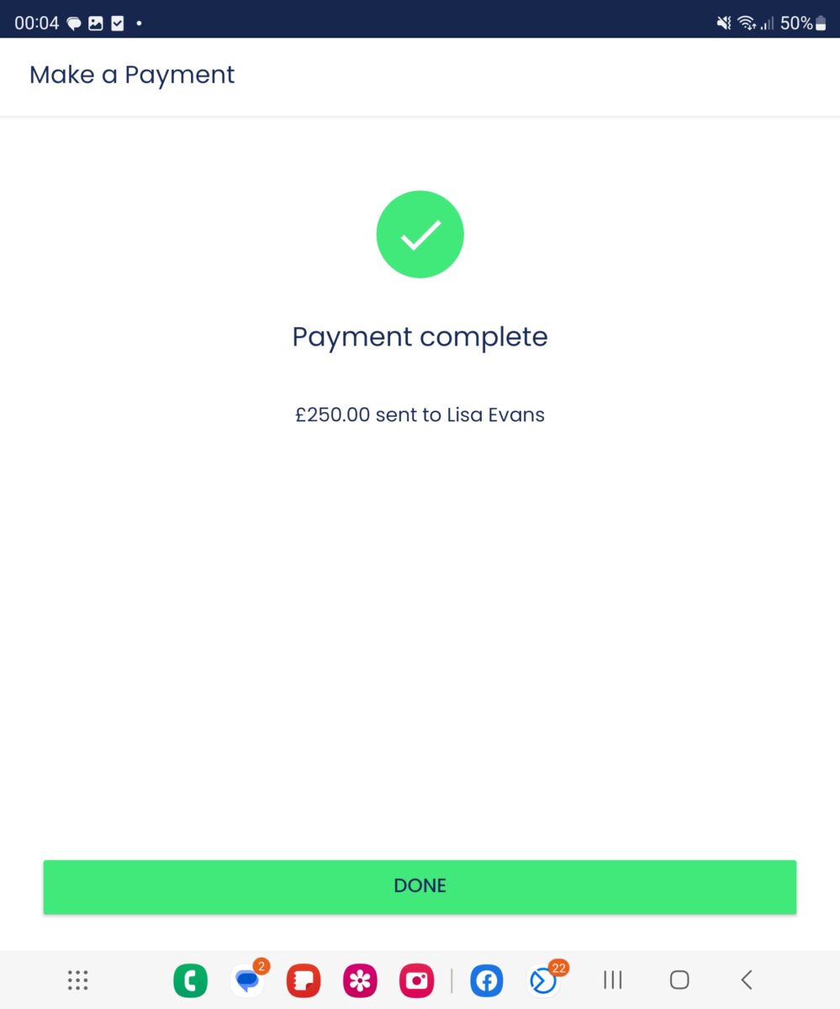Tap the 50% battery indicator
Image resolution: width=840 pixels, height=1009 pixels.
point(803,24)
